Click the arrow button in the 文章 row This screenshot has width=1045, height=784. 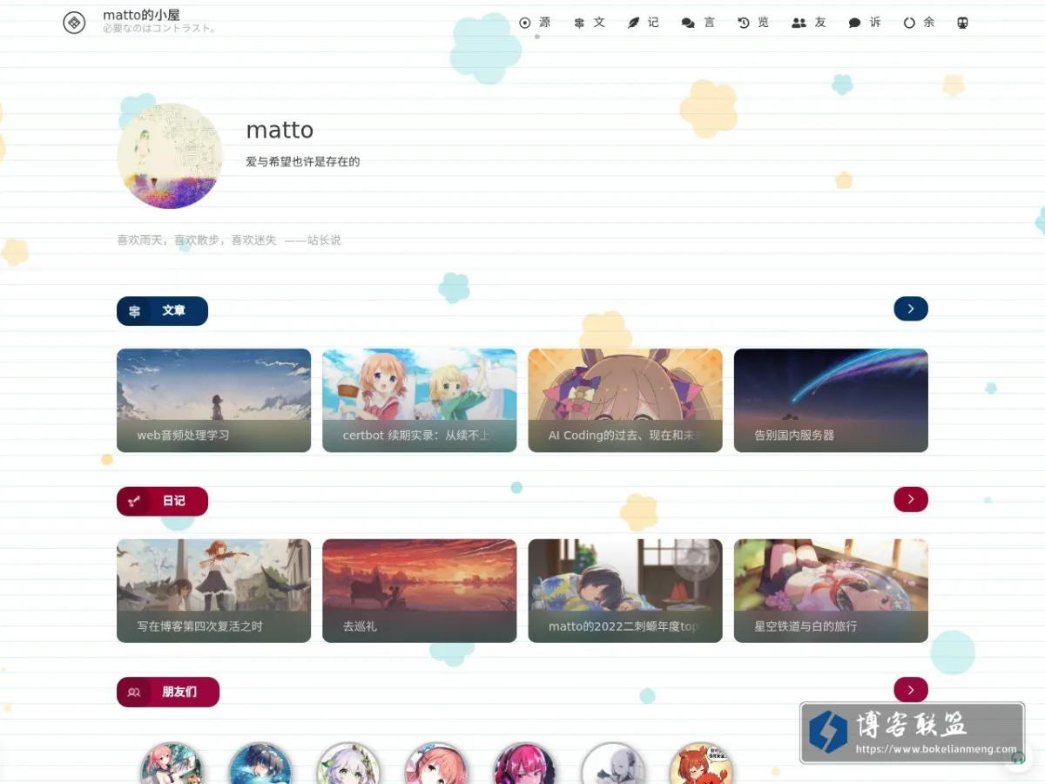pos(911,308)
